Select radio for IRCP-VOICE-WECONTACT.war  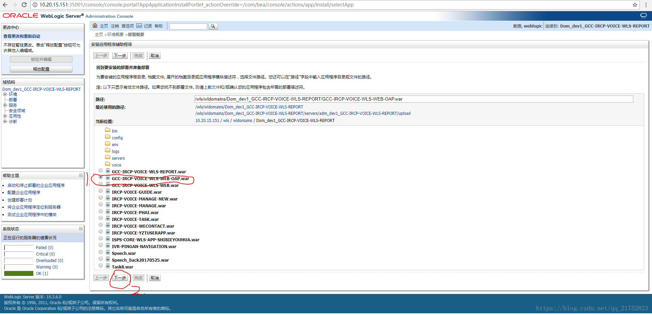[x=101, y=225]
